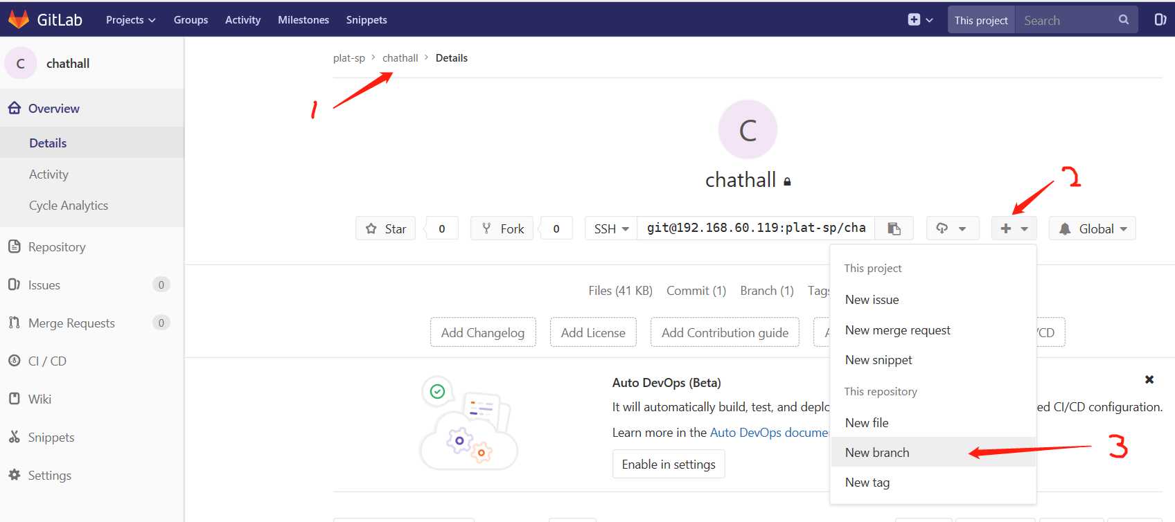The height and width of the screenshot is (522, 1175).
Task: Dismiss the Auto DevOps banner
Action: pos(1149,379)
